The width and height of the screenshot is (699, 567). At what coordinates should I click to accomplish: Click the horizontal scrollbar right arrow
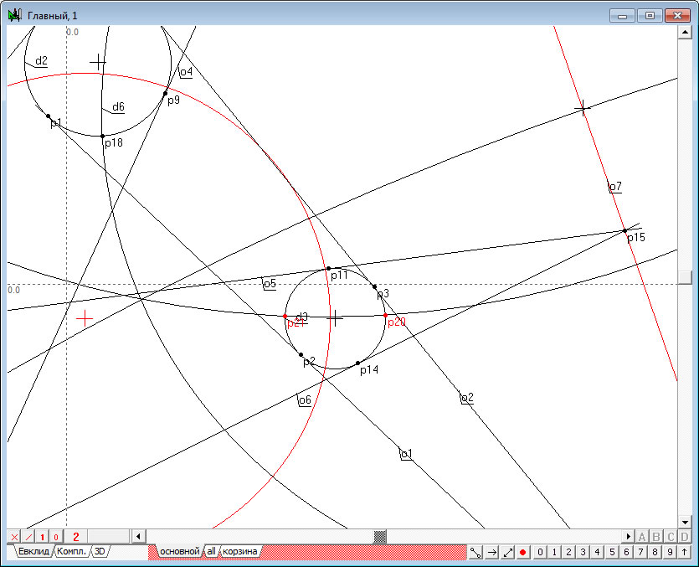click(x=628, y=536)
